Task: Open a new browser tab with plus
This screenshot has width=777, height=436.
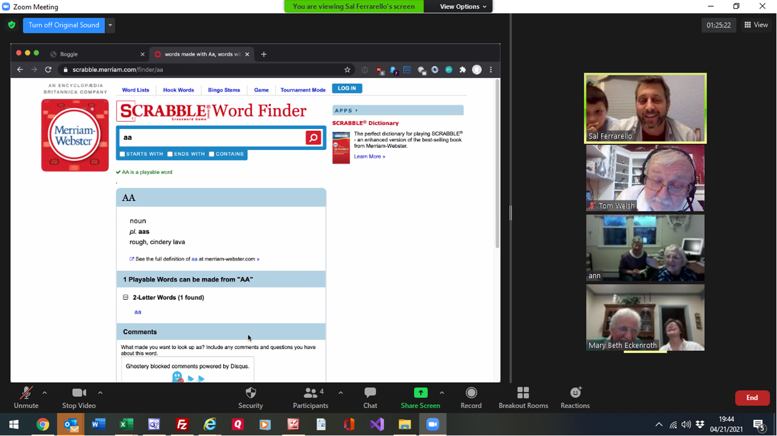Action: 263,54
